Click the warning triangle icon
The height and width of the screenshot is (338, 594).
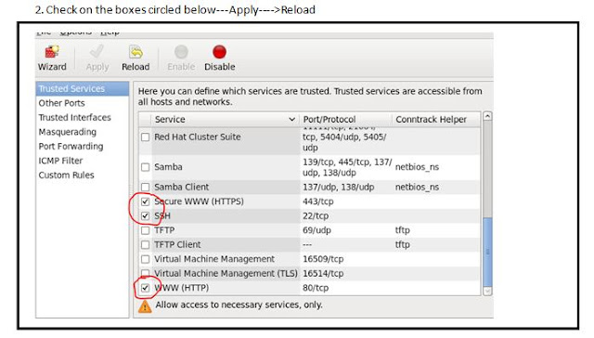coord(145,306)
